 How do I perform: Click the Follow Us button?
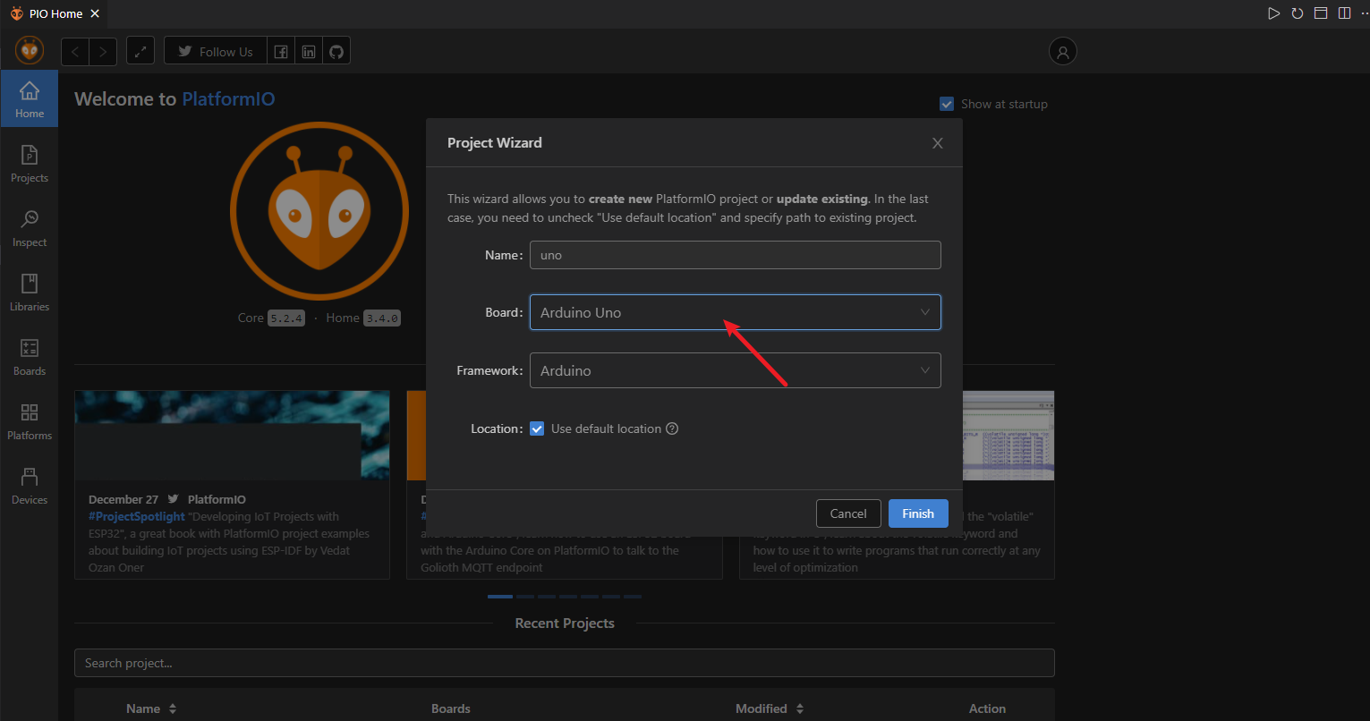coord(216,51)
